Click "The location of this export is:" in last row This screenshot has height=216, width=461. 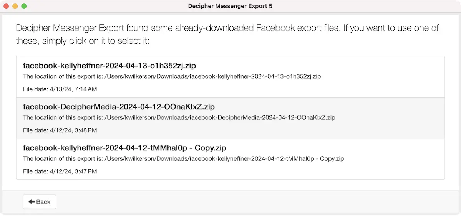coord(63,158)
